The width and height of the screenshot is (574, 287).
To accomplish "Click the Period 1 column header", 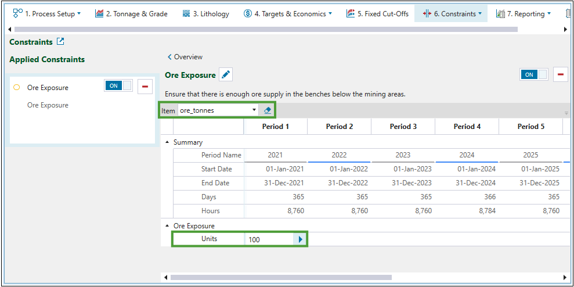I will tap(275, 127).
